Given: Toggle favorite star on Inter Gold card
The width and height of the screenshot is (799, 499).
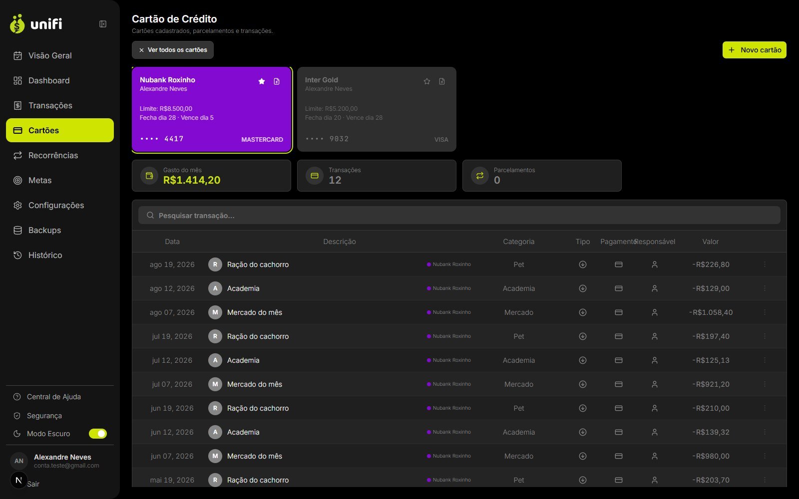Looking at the screenshot, I should click(427, 81).
